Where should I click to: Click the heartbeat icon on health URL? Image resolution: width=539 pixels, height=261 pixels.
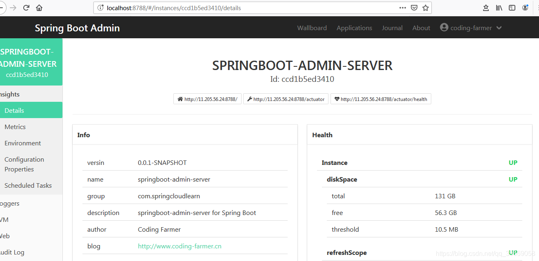337,99
